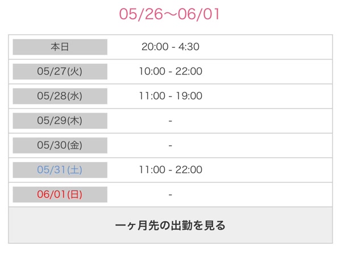
Task: Click the 11:00 - 19:00 time slot
Action: pos(170,96)
